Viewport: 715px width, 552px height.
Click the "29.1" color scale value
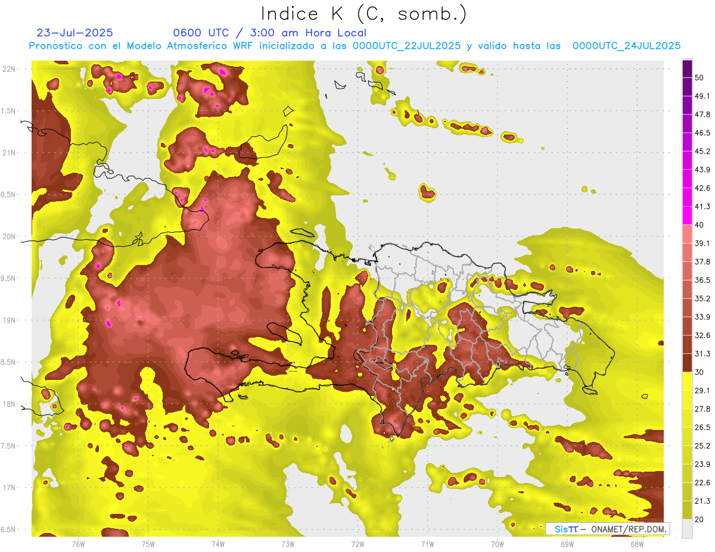(702, 391)
